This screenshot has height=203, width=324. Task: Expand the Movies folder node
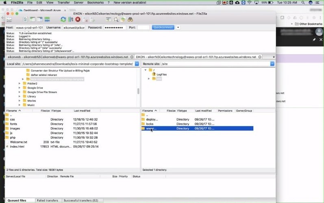coord(20,100)
